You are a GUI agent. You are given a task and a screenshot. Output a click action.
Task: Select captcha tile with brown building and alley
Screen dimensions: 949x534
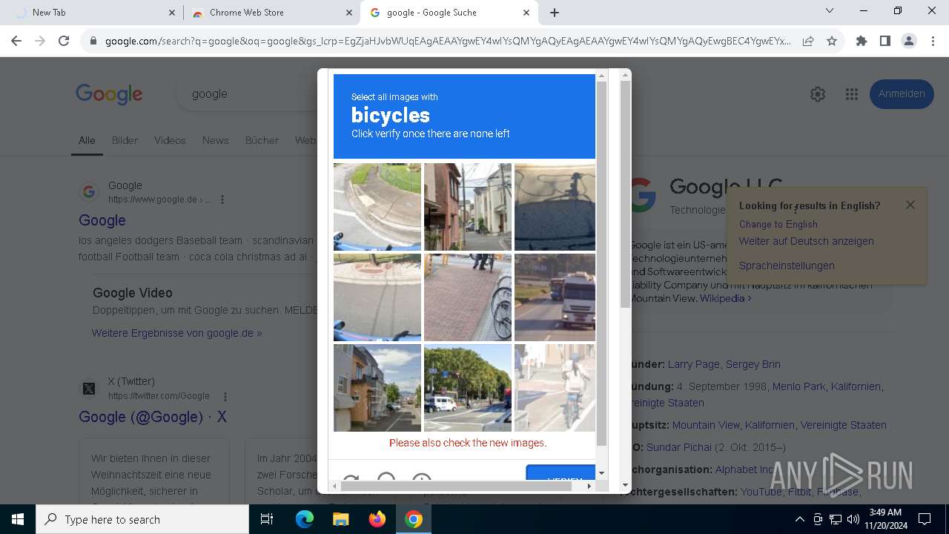468,207
